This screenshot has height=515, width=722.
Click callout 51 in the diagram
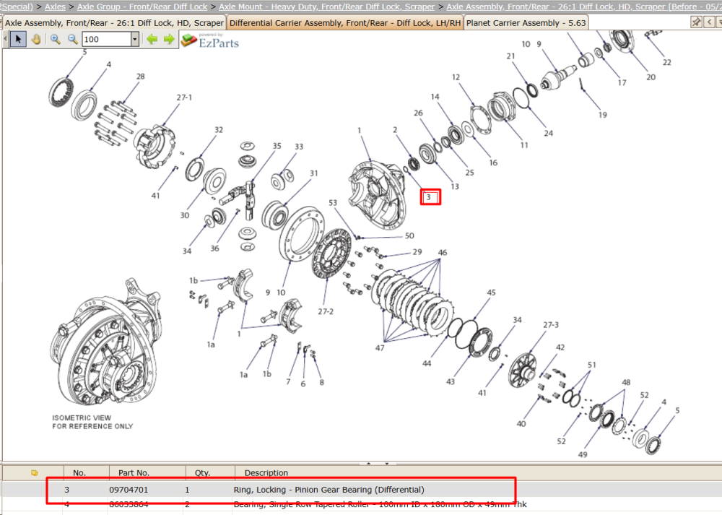click(x=592, y=365)
